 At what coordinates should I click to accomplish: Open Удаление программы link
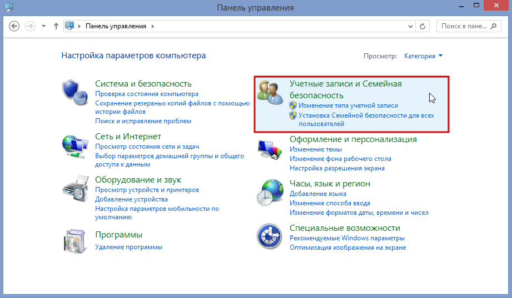click(x=128, y=247)
